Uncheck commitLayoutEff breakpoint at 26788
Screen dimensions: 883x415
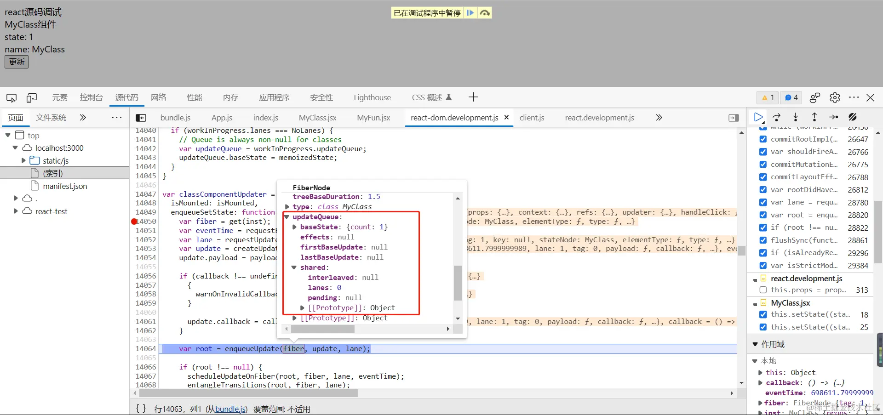763,177
